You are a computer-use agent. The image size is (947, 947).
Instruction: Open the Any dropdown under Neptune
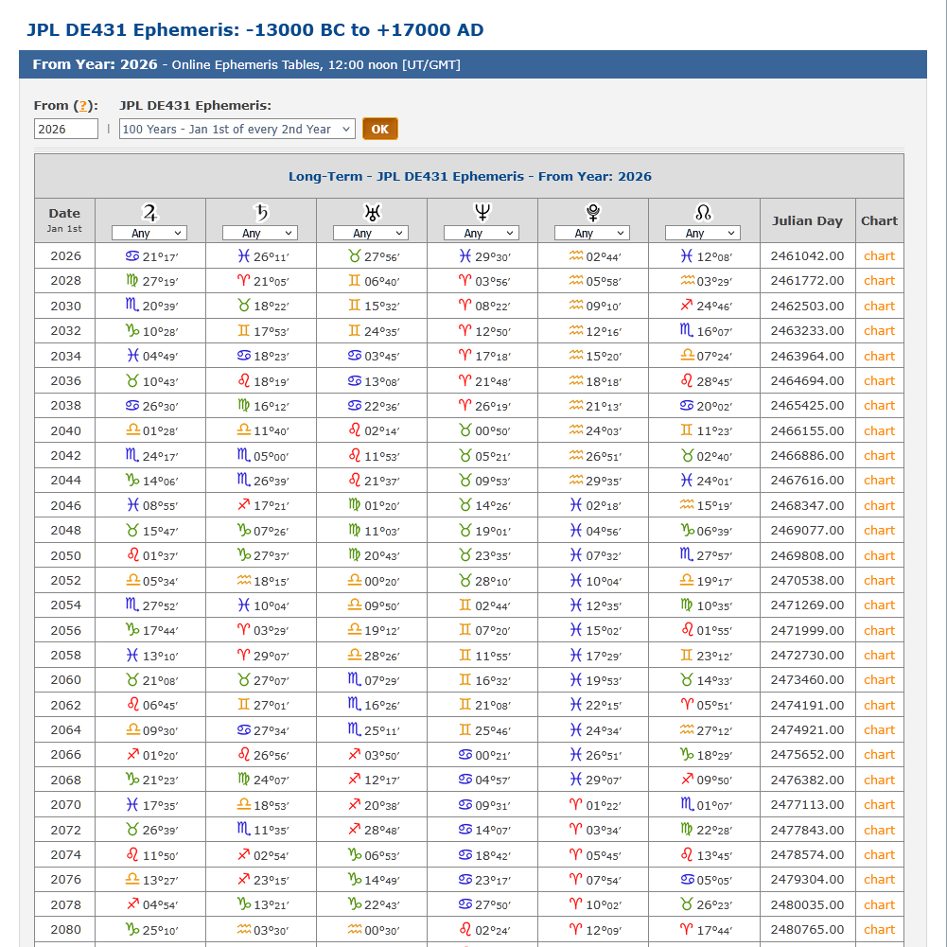tap(482, 233)
